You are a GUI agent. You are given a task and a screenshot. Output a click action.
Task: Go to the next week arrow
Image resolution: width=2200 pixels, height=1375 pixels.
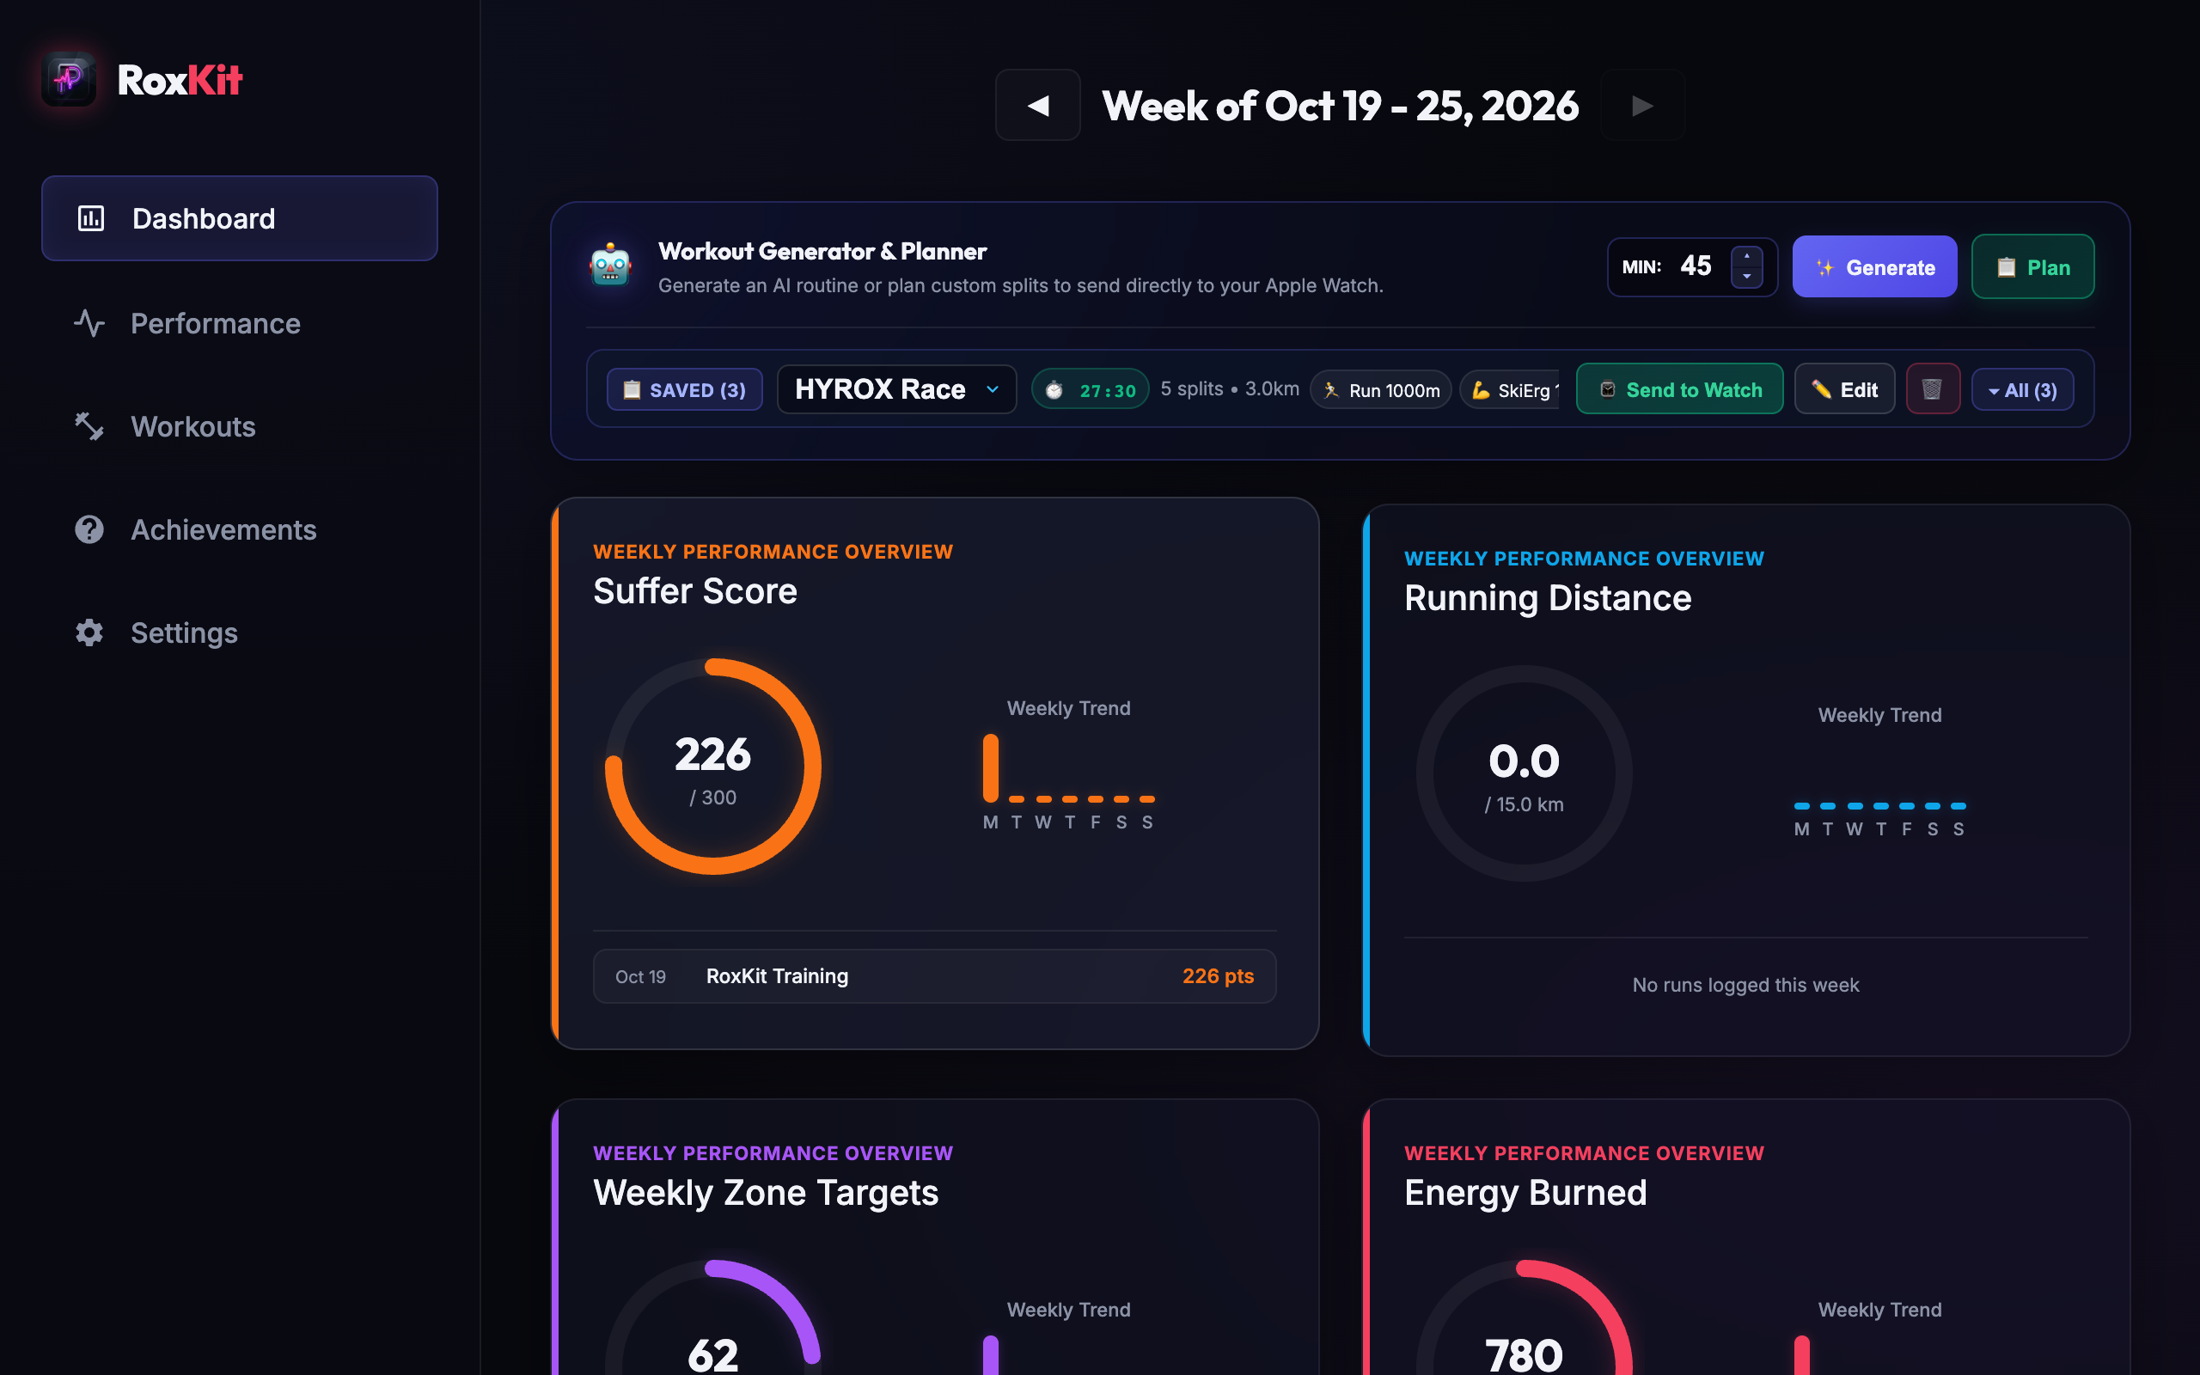[x=1641, y=106]
